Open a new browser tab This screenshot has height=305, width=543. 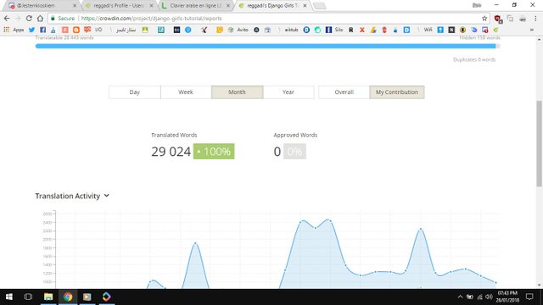click(320, 6)
